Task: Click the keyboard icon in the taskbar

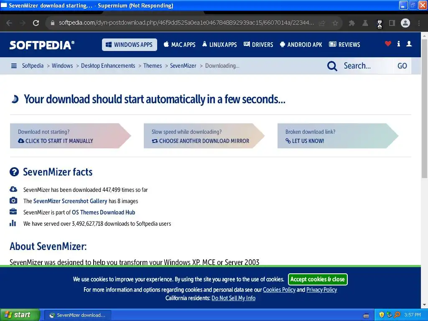Action: (x=366, y=315)
